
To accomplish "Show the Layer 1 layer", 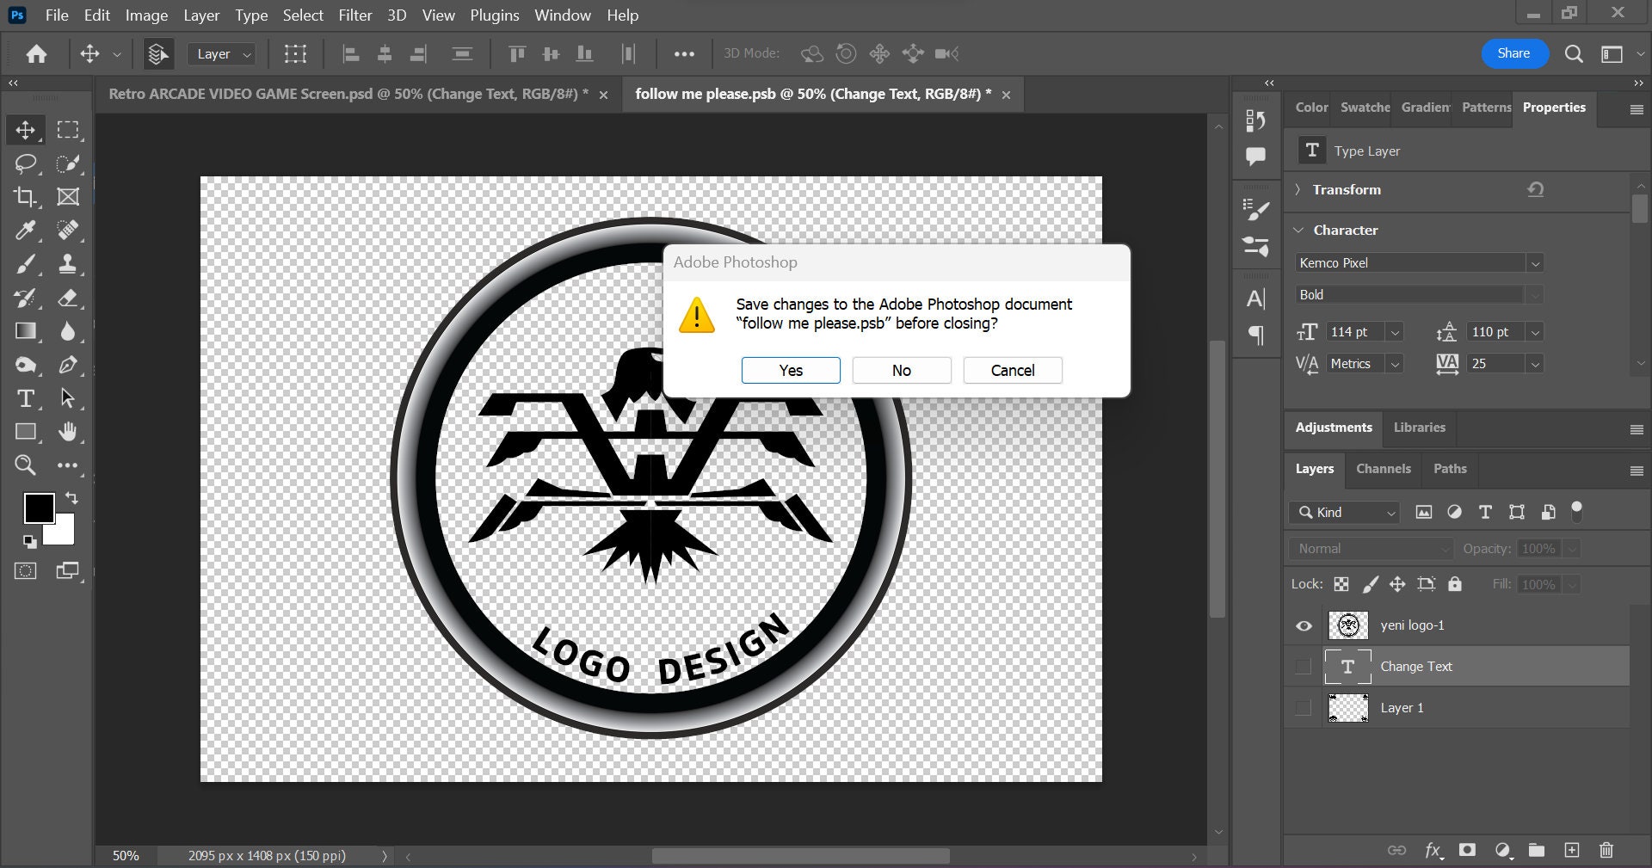I will point(1304,708).
